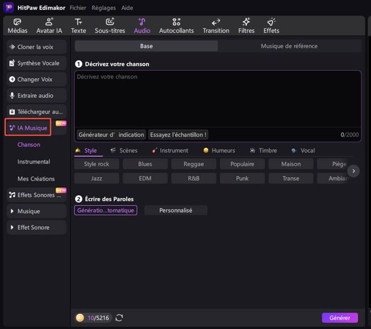Click the HitPaw Edimakor logo icon
Viewport: 371px width, 329px height.
[x=8, y=7]
